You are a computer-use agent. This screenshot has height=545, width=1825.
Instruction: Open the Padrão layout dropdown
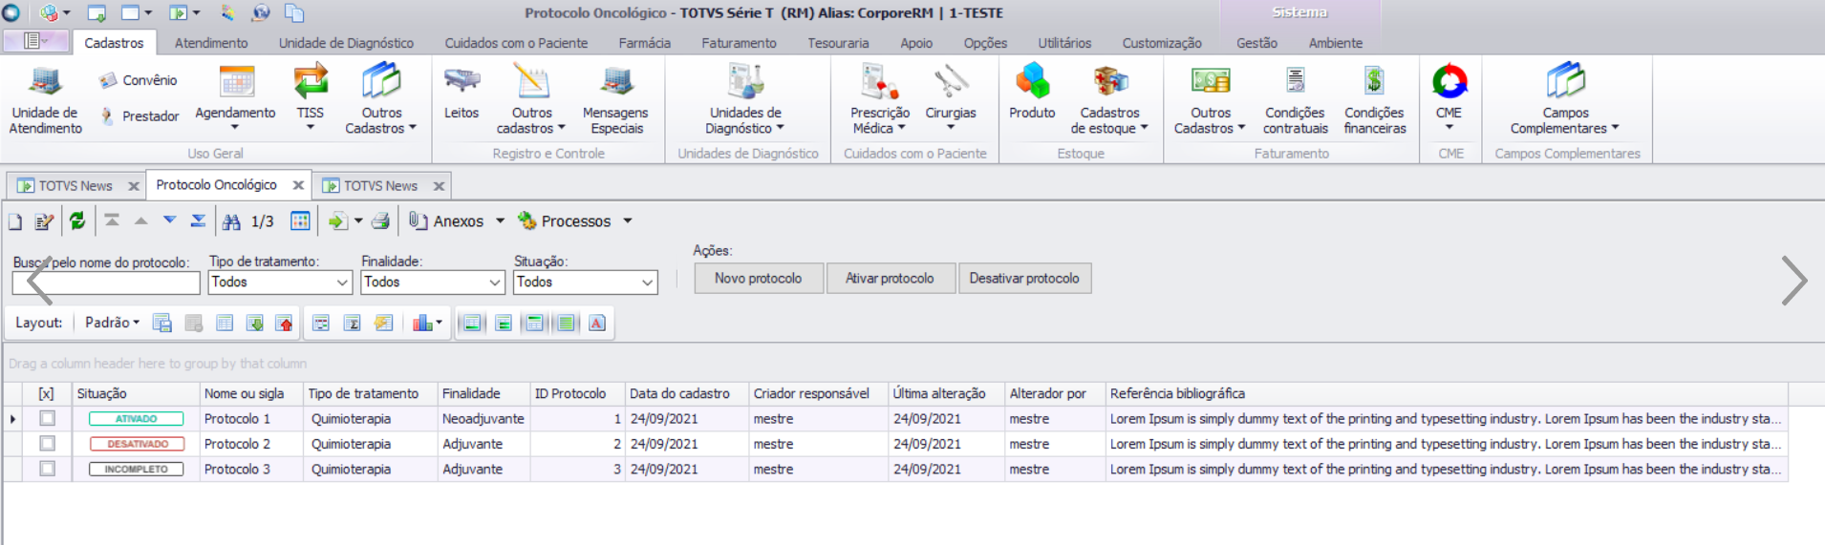pyautogui.click(x=112, y=323)
